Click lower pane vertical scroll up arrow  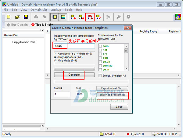click(x=178, y=86)
